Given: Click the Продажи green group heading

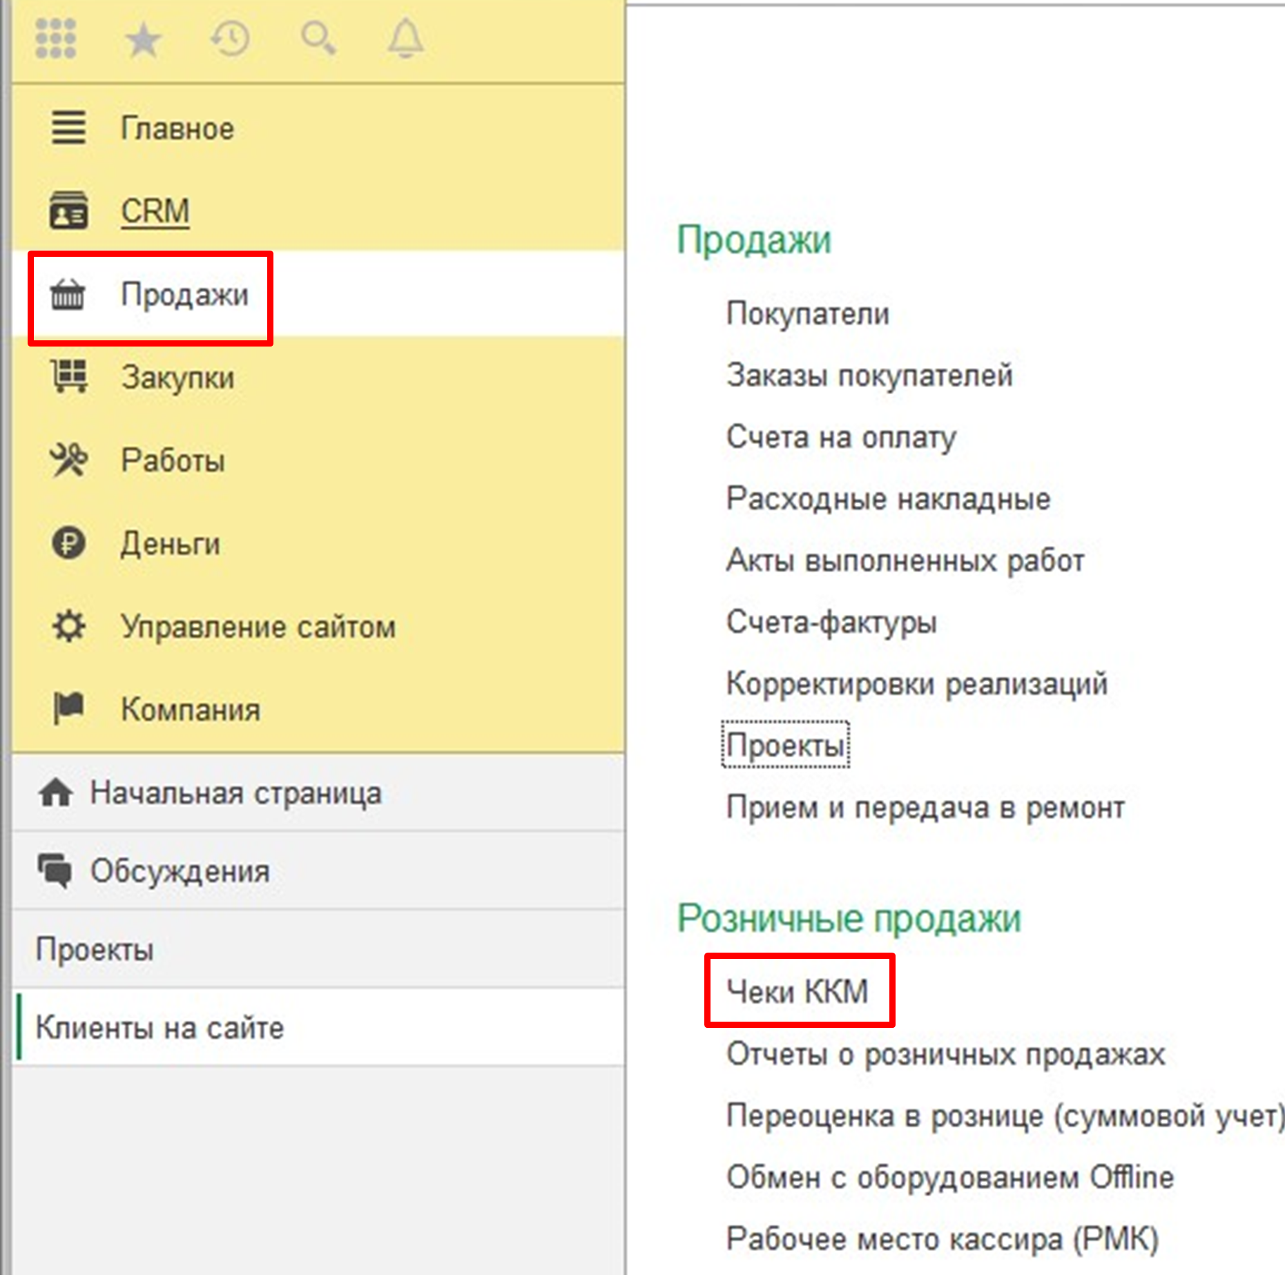Looking at the screenshot, I should coord(753,241).
